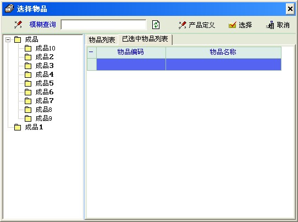Select 成品5 in the tree

click(x=45, y=83)
